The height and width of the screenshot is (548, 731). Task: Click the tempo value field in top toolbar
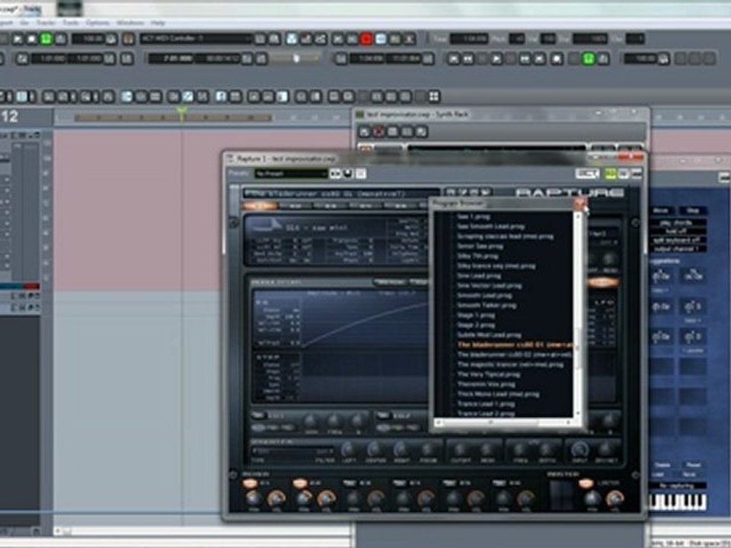point(88,39)
